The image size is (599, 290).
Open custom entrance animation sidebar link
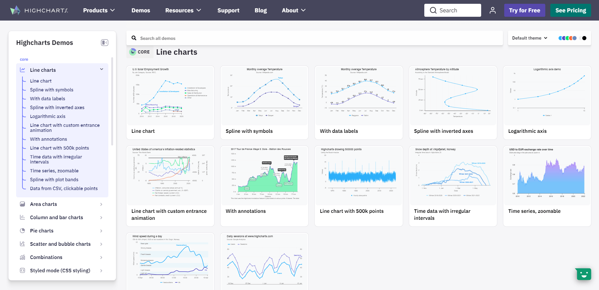65,128
